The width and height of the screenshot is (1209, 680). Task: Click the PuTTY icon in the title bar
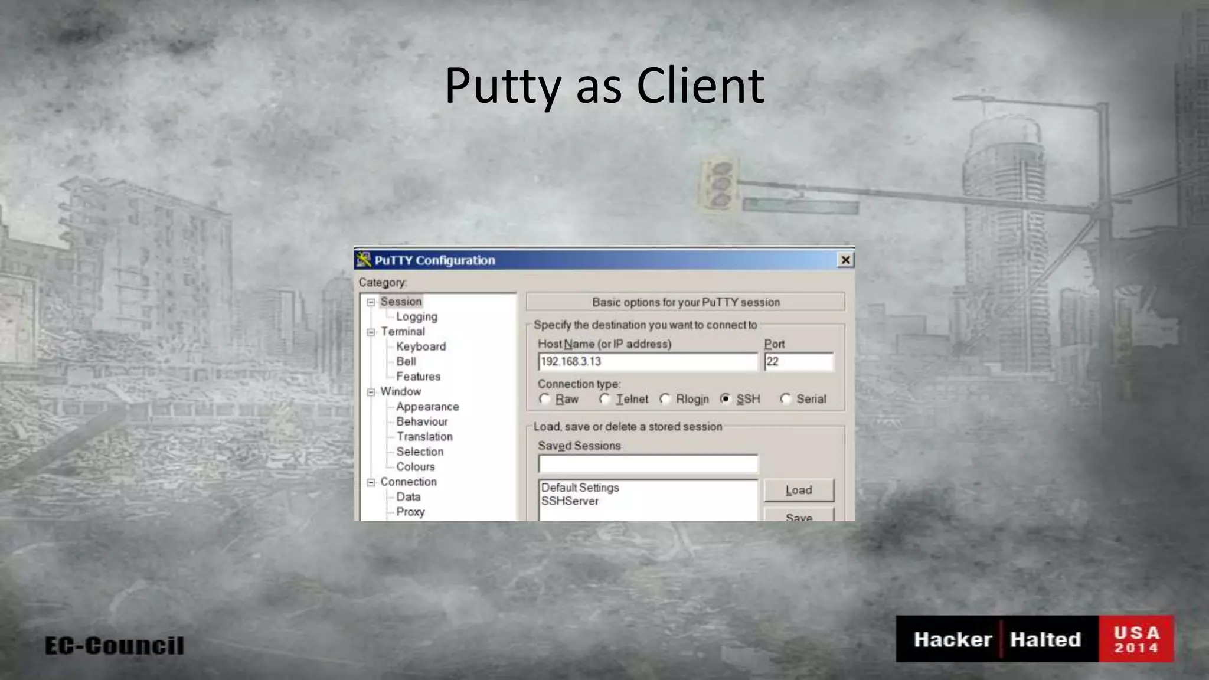pos(364,260)
